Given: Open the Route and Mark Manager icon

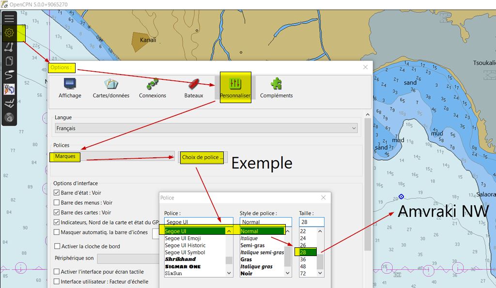Looking at the screenshot, I should [x=9, y=61].
